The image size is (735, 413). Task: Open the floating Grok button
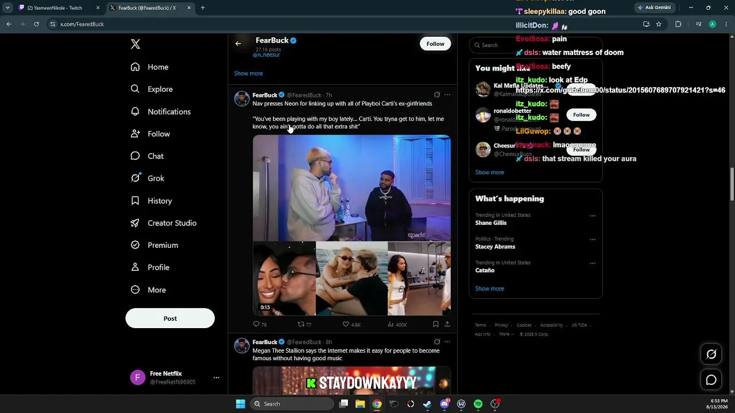tap(711, 354)
